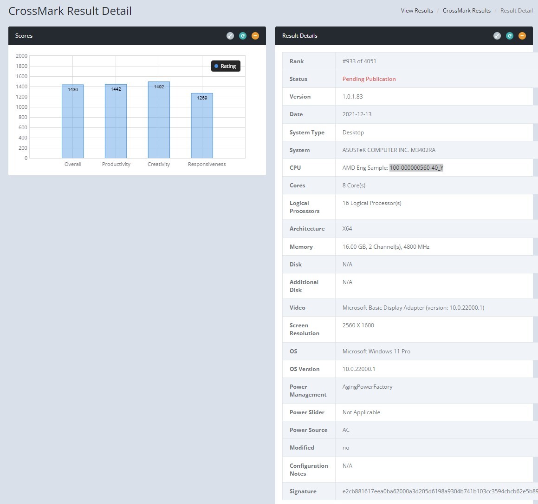Click the OS value Microsoft Windows 11 Pro
538x504 pixels.
376,351
